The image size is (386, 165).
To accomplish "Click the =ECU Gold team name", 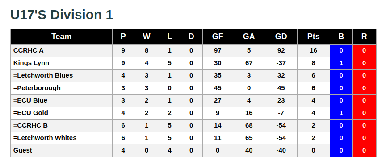I will point(31,113).
